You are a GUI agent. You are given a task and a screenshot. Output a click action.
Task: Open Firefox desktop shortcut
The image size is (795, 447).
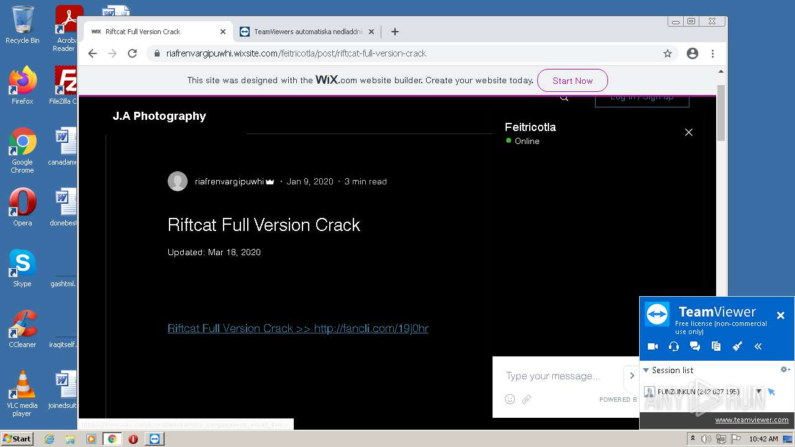point(22,85)
